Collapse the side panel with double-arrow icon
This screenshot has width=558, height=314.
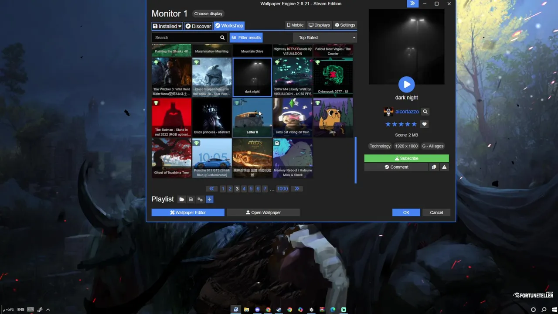pyautogui.click(x=412, y=3)
